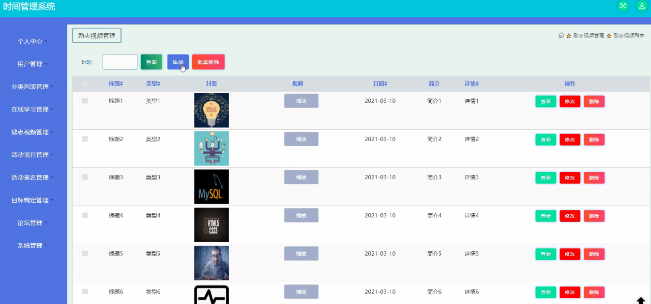Viewport: 651px width, 304px height.
Task: Delete row 标题1
Action: tap(594, 101)
